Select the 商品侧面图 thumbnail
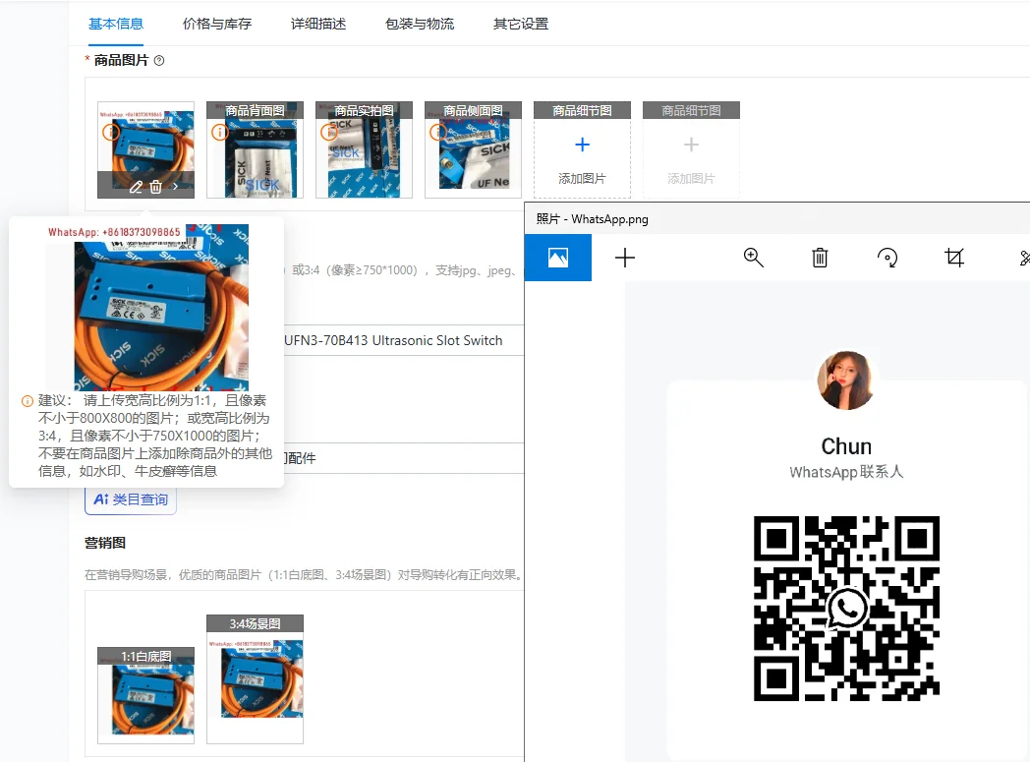 [x=473, y=149]
